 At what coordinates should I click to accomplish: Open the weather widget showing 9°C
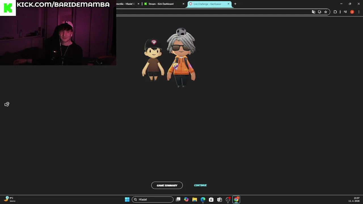pyautogui.click(x=9, y=199)
